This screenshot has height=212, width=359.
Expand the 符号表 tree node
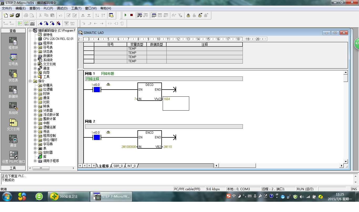click(35, 47)
